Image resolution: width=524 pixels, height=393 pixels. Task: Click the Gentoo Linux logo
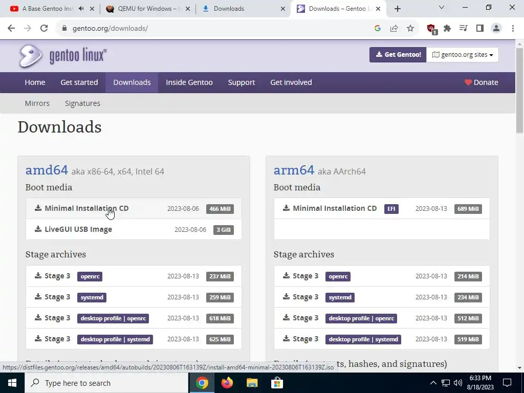click(63, 56)
